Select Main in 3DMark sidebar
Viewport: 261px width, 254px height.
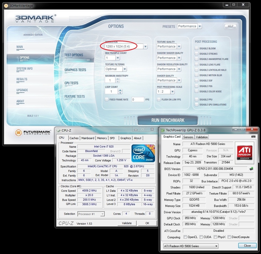coord(20,47)
